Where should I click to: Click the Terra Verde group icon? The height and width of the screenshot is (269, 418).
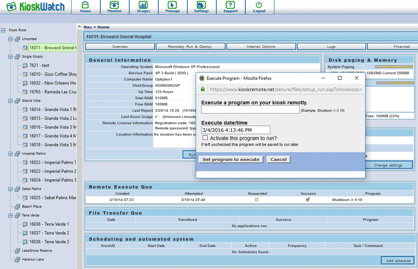17,215
